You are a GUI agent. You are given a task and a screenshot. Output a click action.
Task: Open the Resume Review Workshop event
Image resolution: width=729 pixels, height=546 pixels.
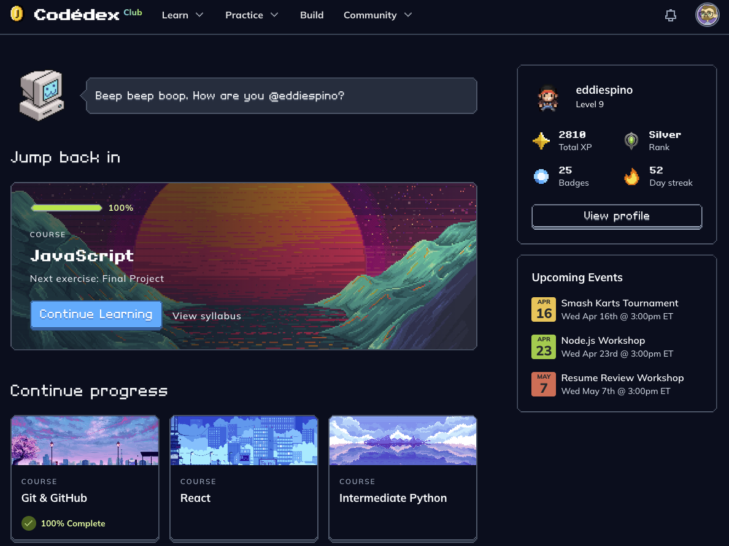click(622, 378)
